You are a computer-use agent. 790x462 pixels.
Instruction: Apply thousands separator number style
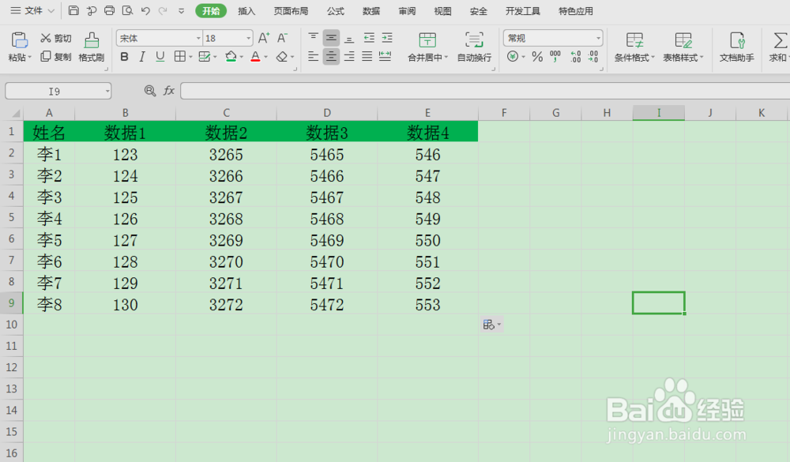pos(555,56)
